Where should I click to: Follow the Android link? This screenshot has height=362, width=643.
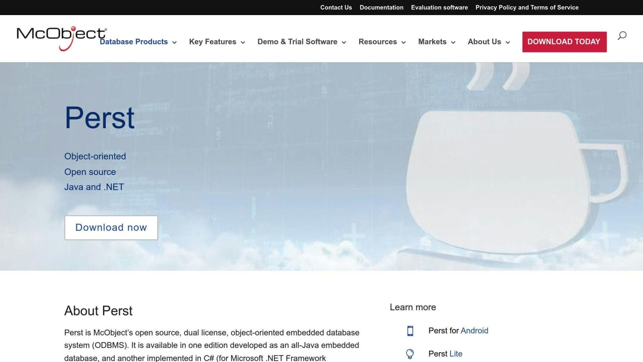474,331
